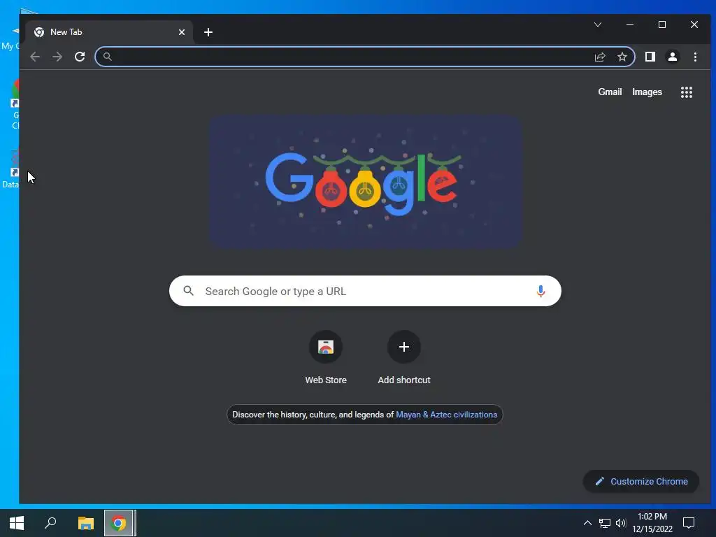The height and width of the screenshot is (537, 716).
Task: Open network status in system tray
Action: 605,523
